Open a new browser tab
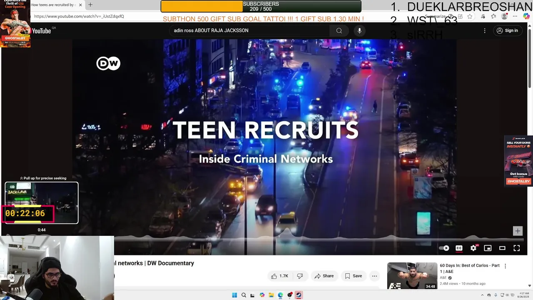Screen dimensions: 533x300 90,5
